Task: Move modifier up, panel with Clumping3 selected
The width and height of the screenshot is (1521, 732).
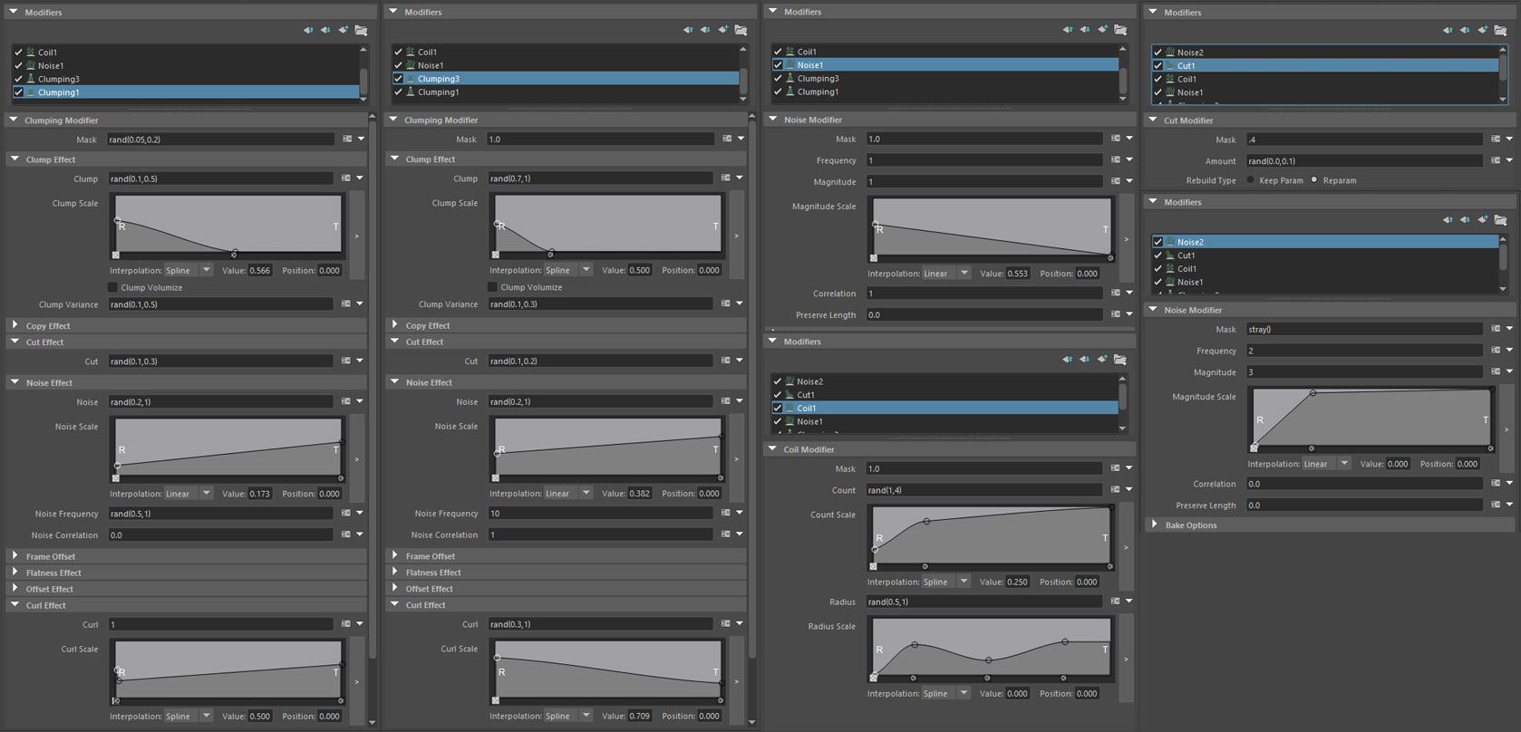Action: coord(688,30)
